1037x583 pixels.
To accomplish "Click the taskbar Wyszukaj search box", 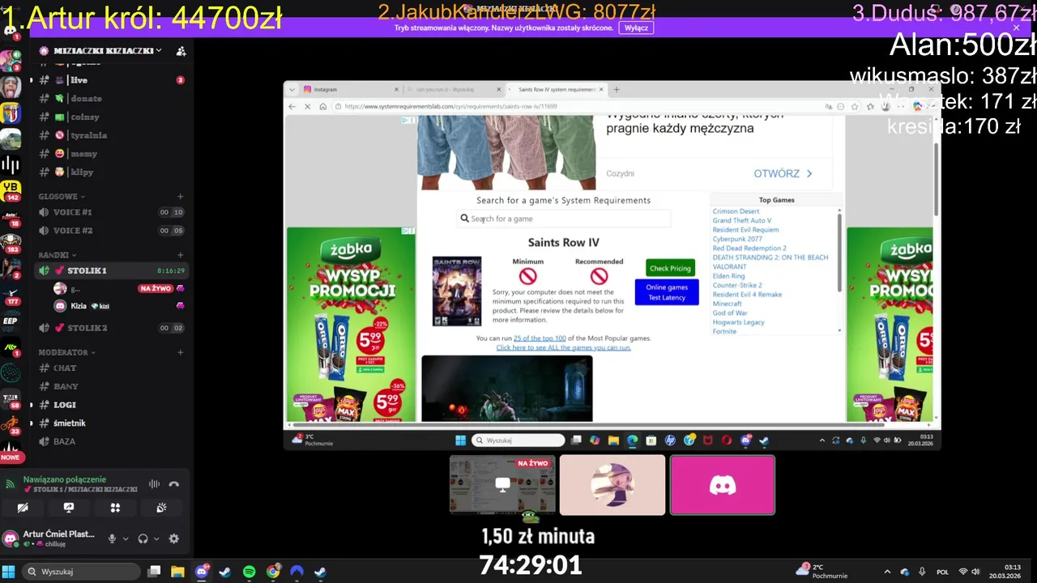I will coord(81,572).
